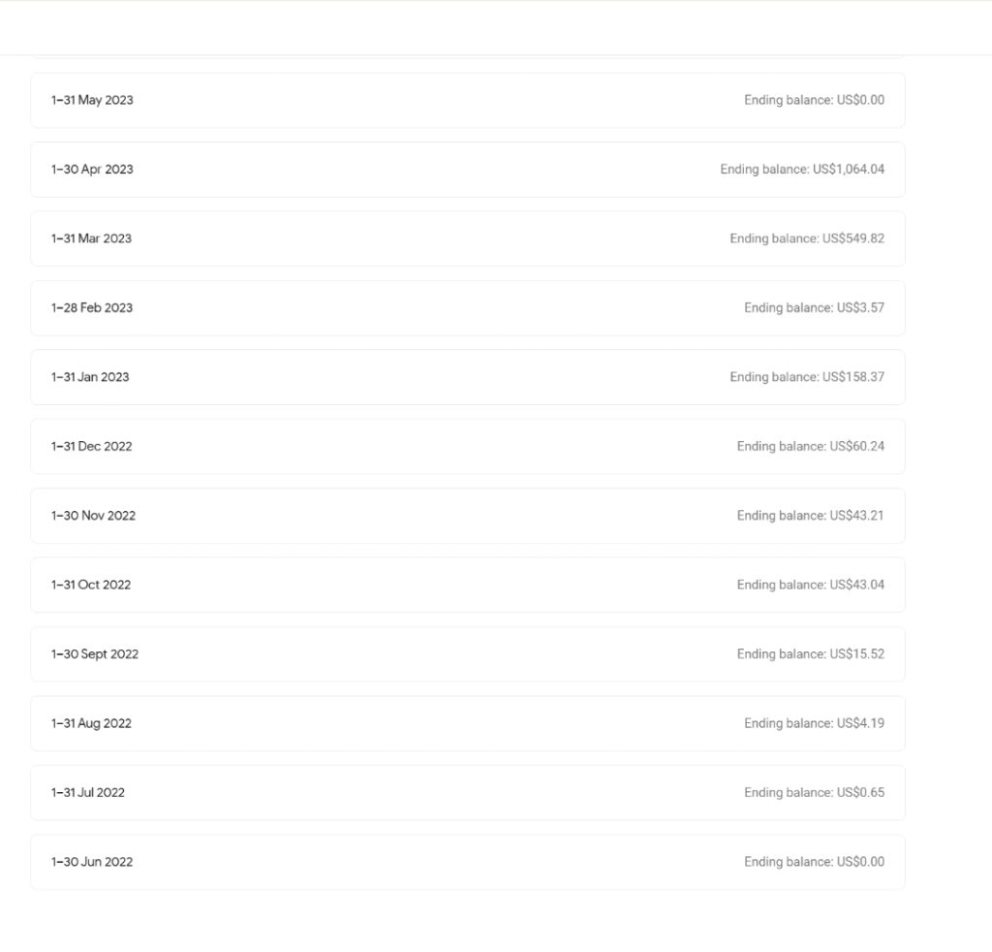Open the 1–31 Dec 2022 statement
Image resolution: width=992 pixels, height=952 pixels.
(x=91, y=447)
